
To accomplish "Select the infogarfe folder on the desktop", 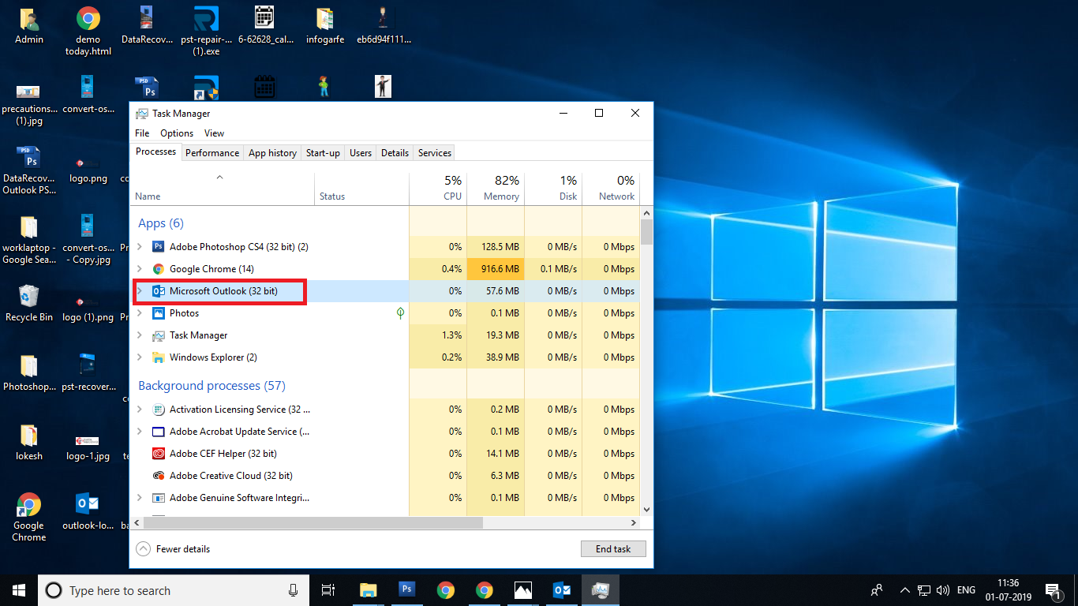I will point(325,26).
